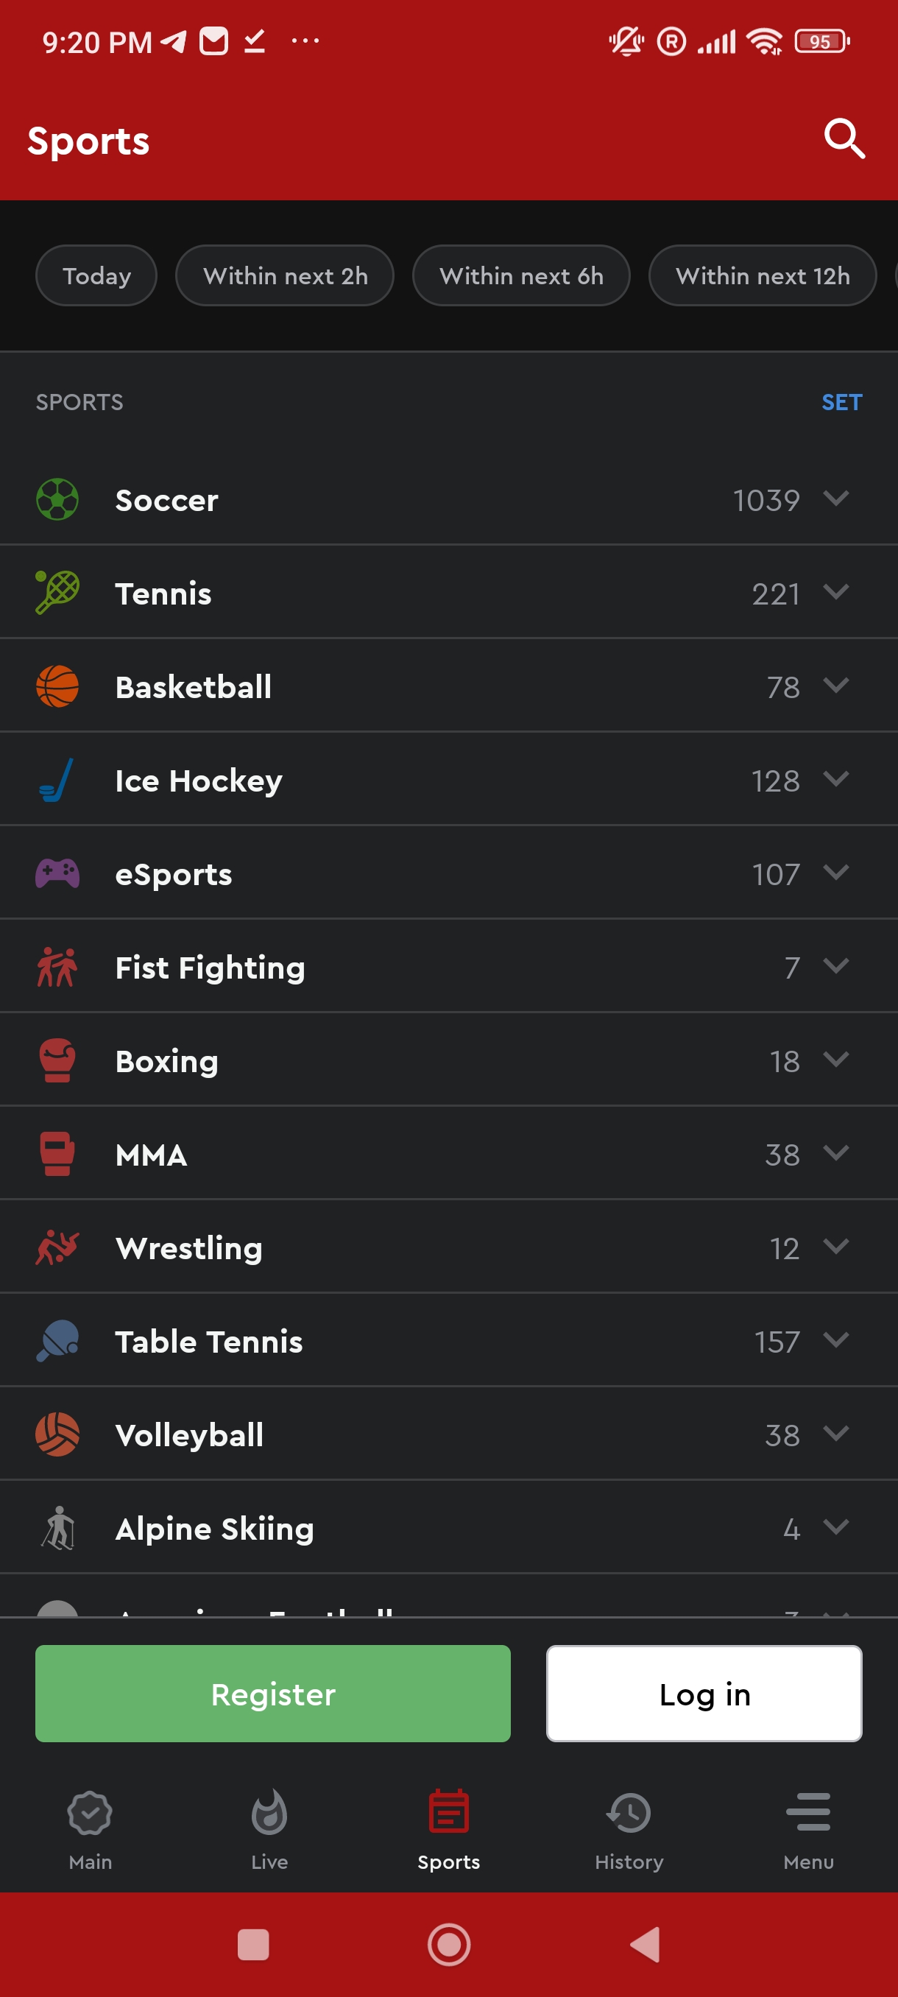
Task: Open the search magnifier icon
Action: (844, 140)
